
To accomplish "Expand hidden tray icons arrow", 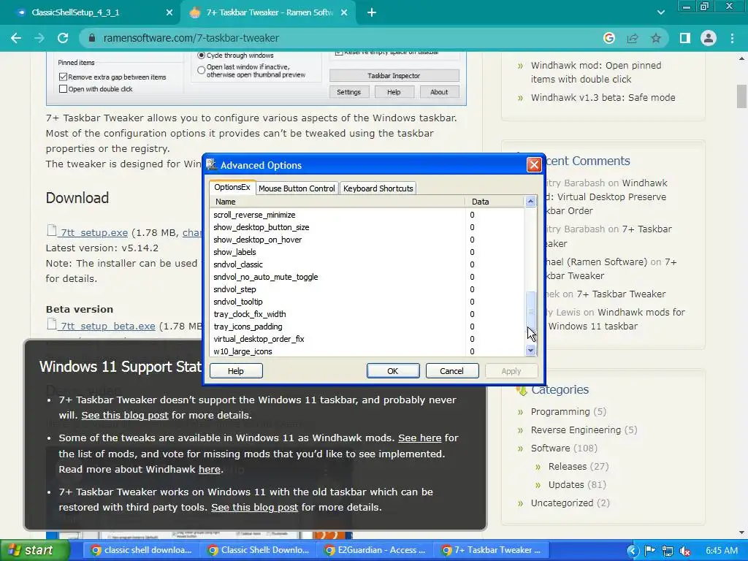I will click(632, 551).
